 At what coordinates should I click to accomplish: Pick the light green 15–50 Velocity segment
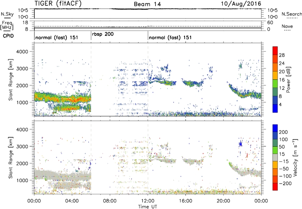pyautogui.click(x=275, y=150)
